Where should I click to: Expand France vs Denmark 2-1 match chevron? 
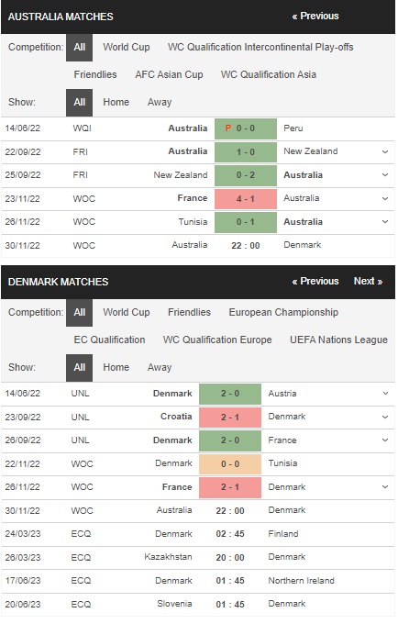click(385, 486)
